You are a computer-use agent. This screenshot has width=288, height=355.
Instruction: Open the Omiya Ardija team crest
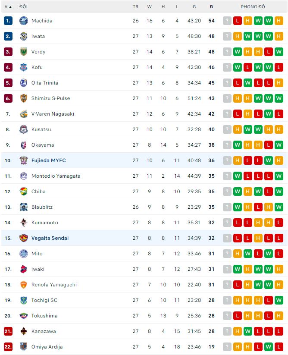tap(24, 347)
